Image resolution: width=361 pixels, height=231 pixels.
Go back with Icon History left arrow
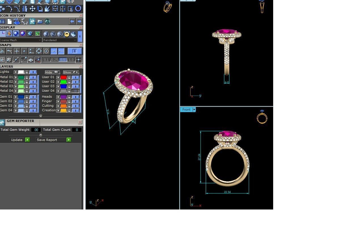(x=72, y=22)
